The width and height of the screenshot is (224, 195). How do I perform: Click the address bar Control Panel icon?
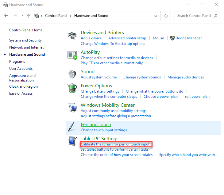36,15
